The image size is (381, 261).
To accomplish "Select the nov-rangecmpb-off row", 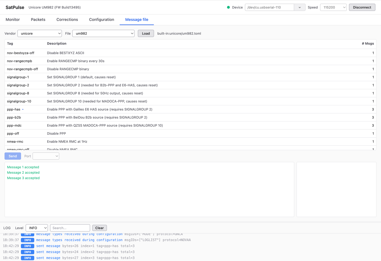I will 190,69.
